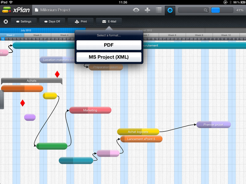
Task: Toggle the gear settings toolbar
Action: (x=170, y=10)
